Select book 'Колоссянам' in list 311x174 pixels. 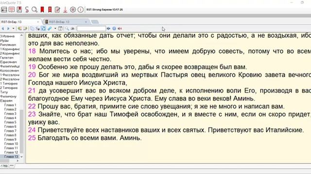[x=10, y=71]
